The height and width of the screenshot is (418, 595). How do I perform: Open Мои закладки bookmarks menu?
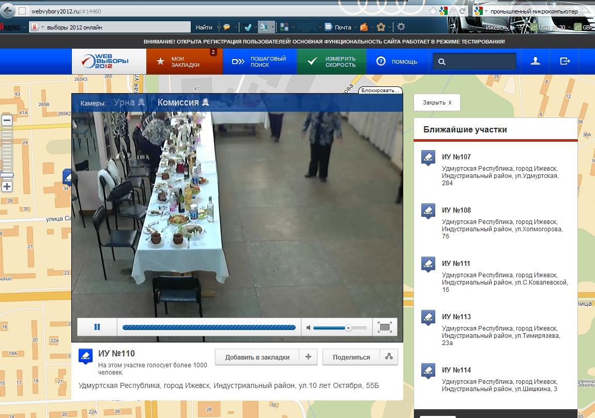pos(185,62)
